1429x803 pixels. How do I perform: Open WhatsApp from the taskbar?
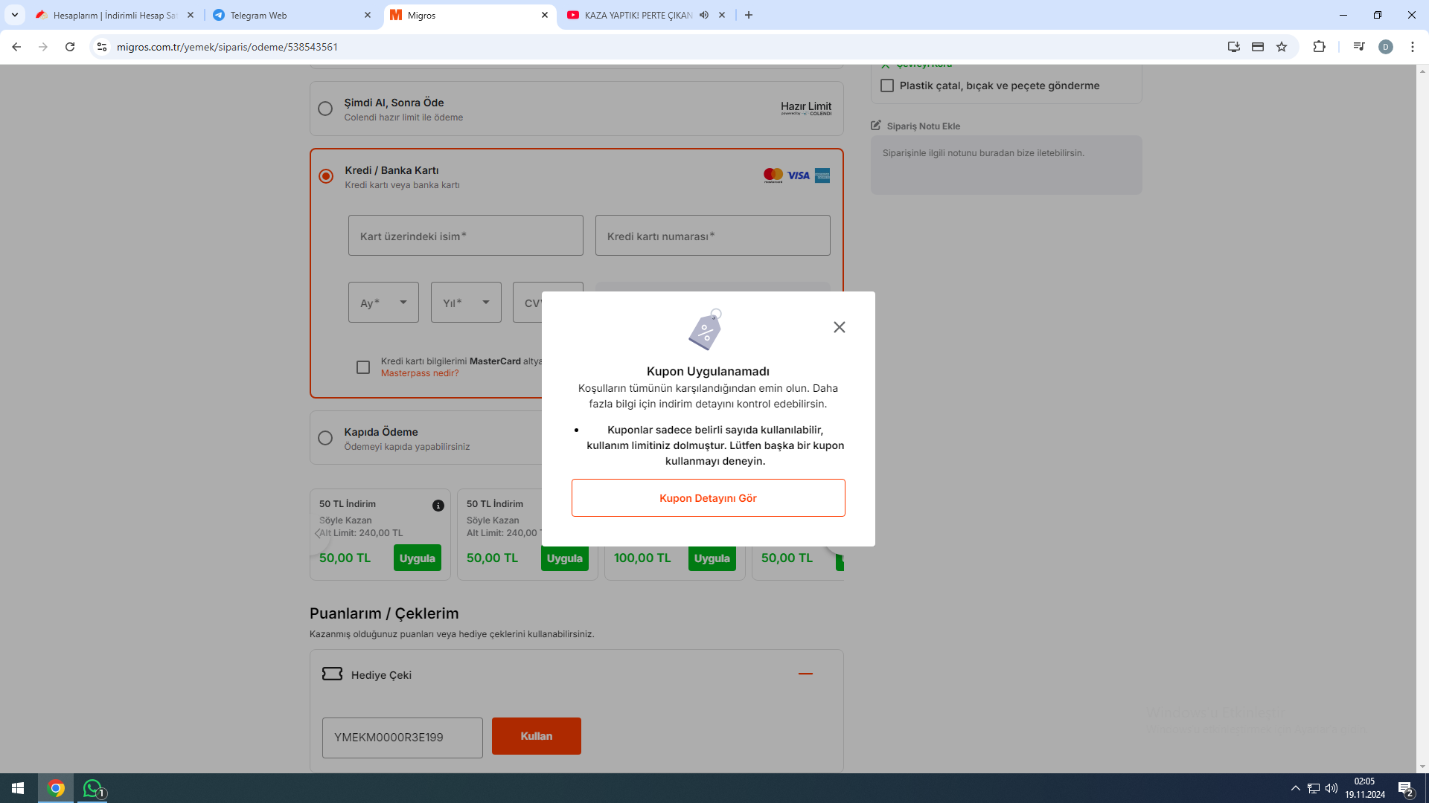point(92,788)
